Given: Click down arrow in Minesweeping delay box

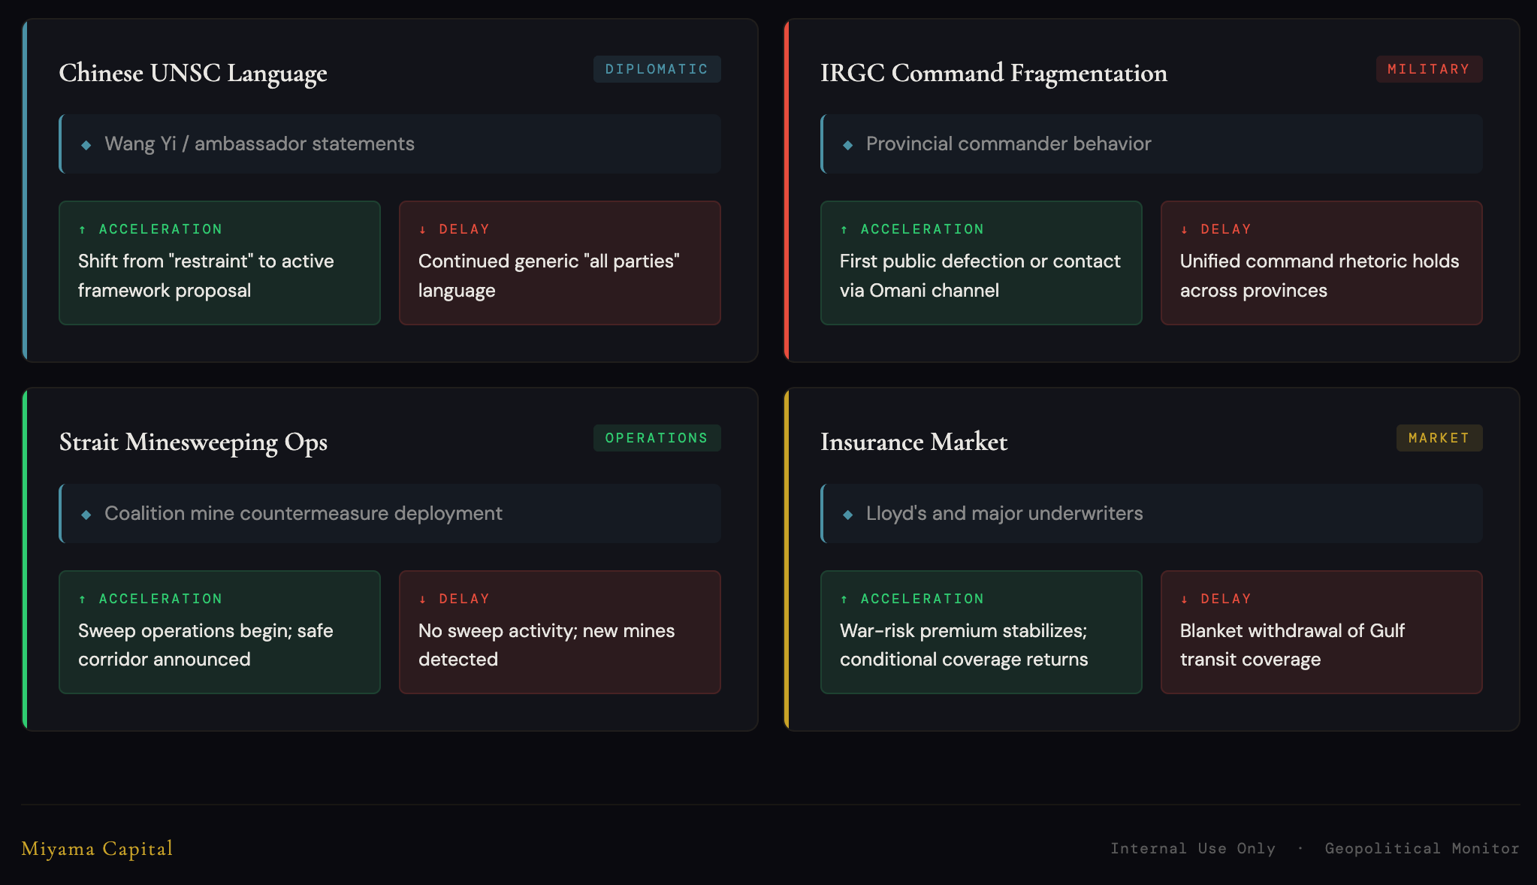Looking at the screenshot, I should point(423,600).
